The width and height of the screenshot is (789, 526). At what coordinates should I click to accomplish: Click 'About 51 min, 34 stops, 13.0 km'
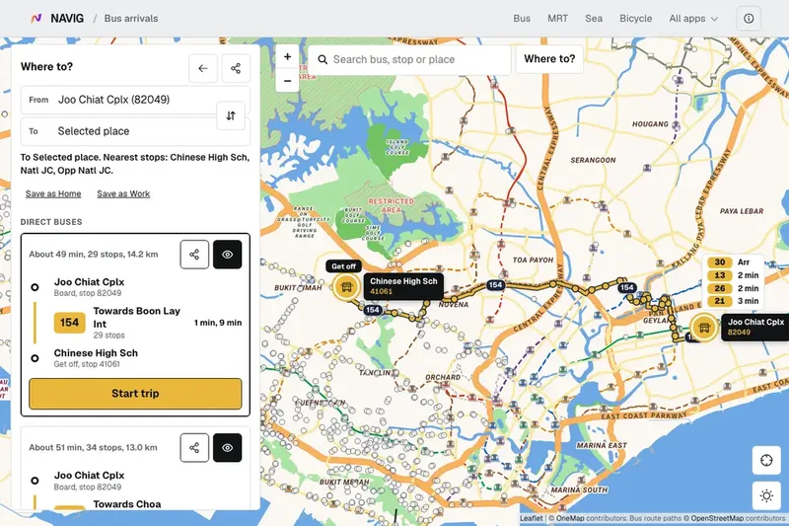pos(93,447)
